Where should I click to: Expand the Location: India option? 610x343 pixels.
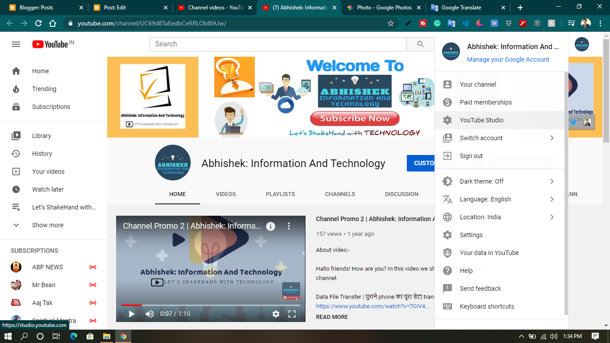click(x=499, y=217)
